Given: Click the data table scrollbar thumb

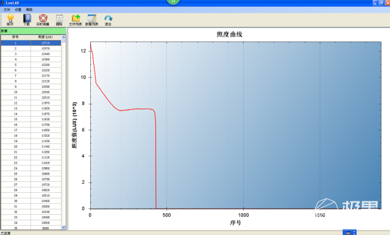Looking at the screenshot, I should pyautogui.click(x=63, y=41).
